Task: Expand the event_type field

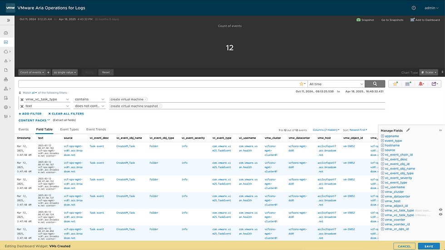Action: click(382, 140)
